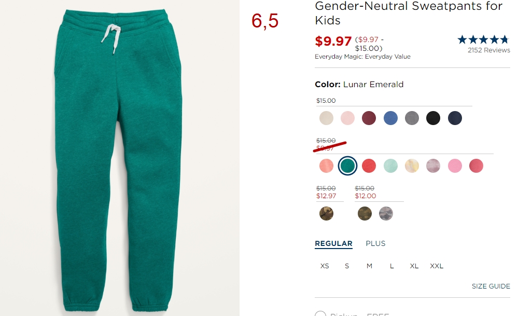Viewport: 518px width, 316px height.
Task: Select the gray camo color swatch
Action: pos(386,214)
